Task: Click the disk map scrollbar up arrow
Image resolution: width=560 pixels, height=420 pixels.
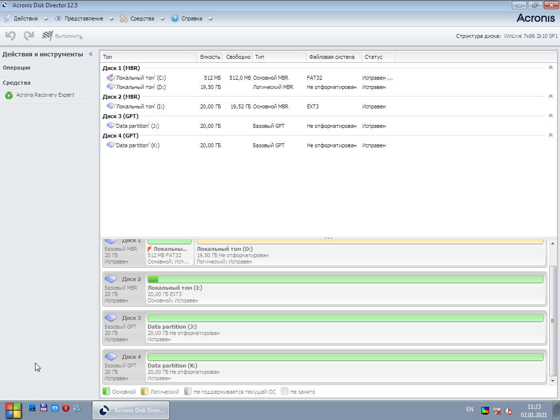Action: pyautogui.click(x=553, y=243)
